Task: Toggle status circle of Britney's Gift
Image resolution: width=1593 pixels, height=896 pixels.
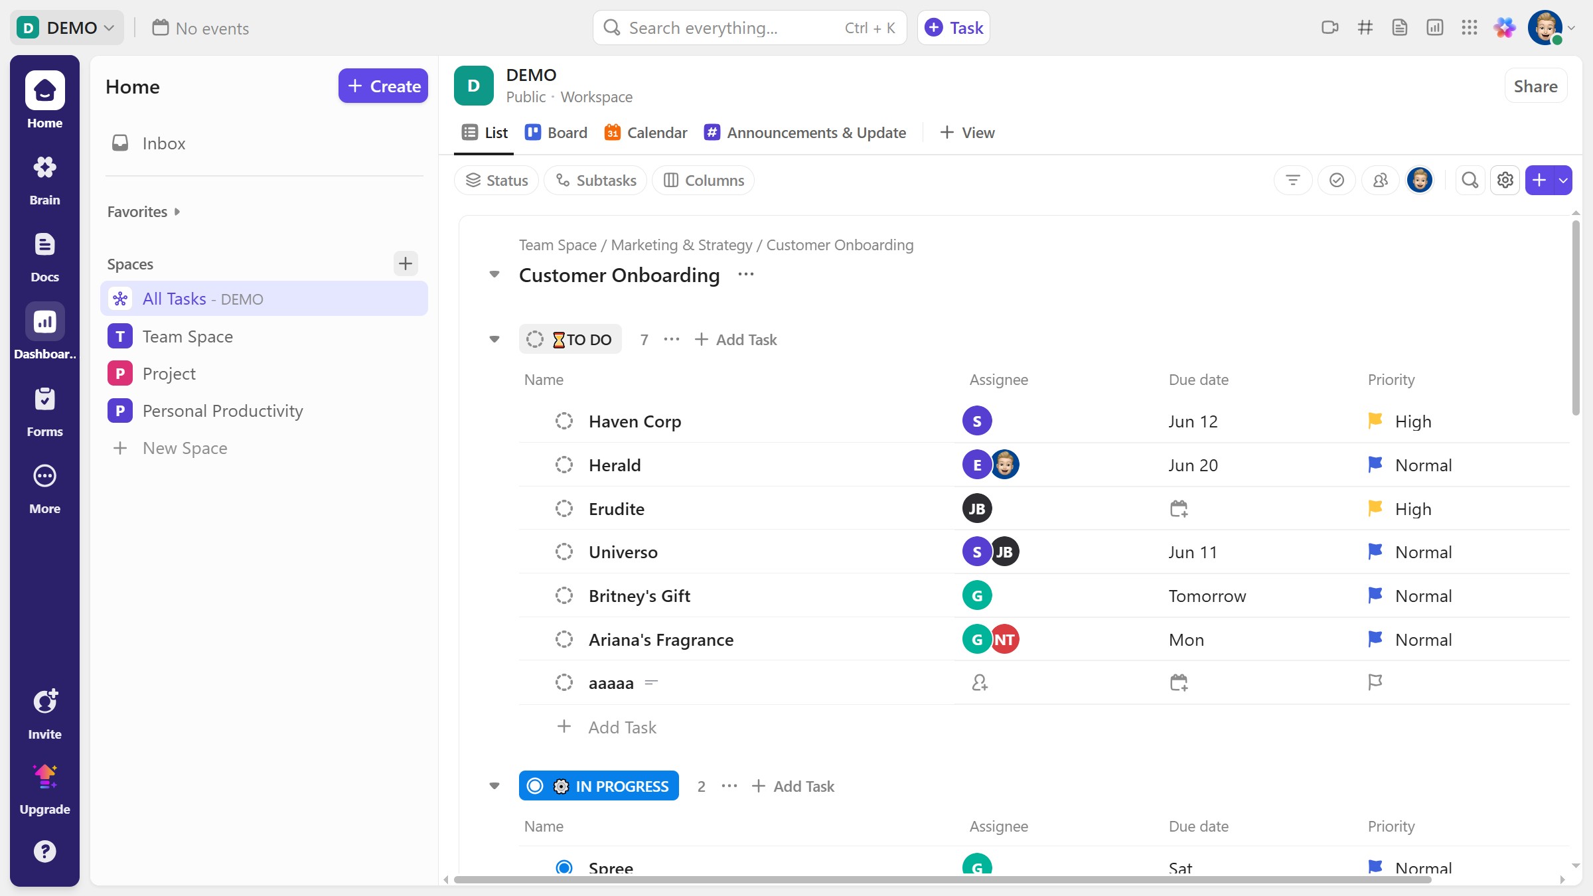Action: 564,596
